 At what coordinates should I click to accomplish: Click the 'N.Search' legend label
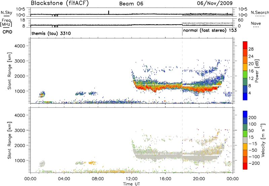tap(260, 12)
